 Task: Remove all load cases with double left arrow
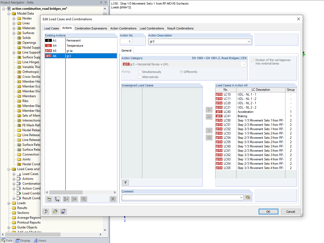[x=209, y=137]
